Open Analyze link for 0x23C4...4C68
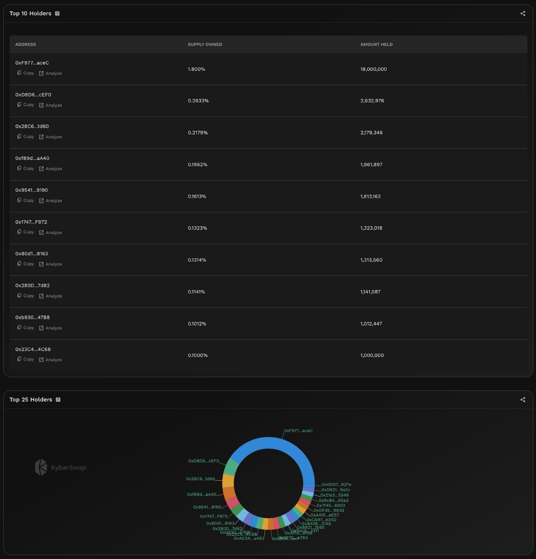The image size is (536, 559). tap(51, 360)
